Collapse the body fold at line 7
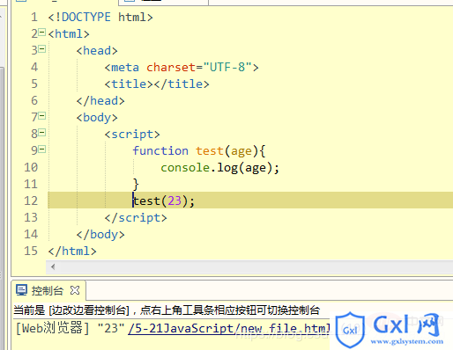Viewport: 453px width, 350px height. coord(42,116)
